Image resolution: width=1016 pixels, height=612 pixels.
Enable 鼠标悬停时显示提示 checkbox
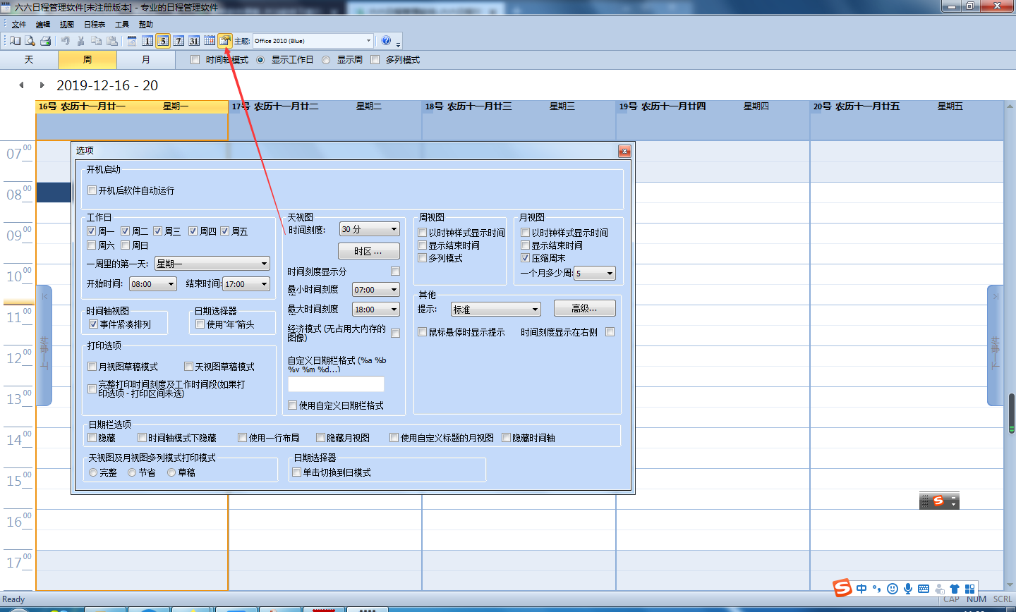coord(422,332)
